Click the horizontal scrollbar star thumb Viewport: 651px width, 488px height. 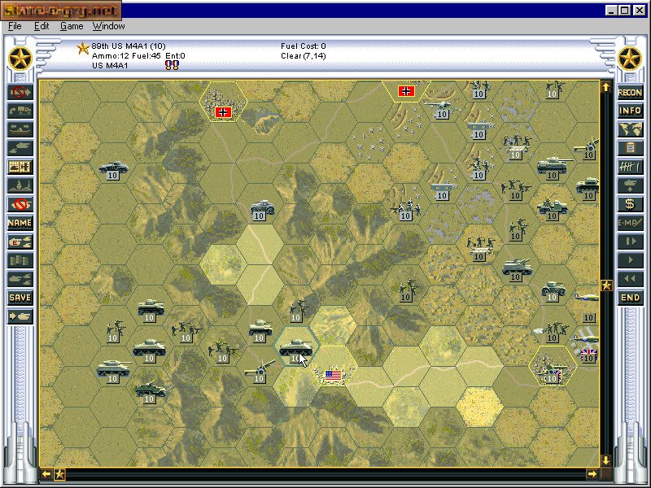[x=59, y=474]
